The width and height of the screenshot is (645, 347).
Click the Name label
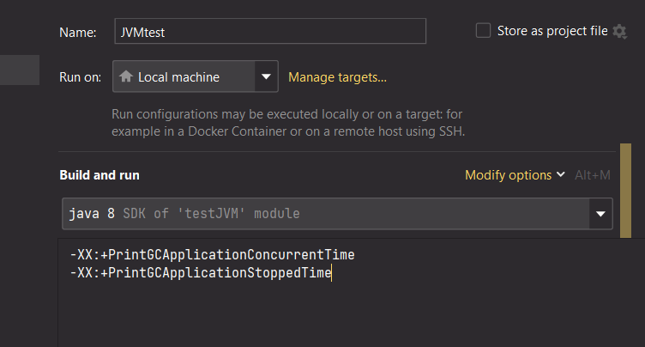(77, 33)
